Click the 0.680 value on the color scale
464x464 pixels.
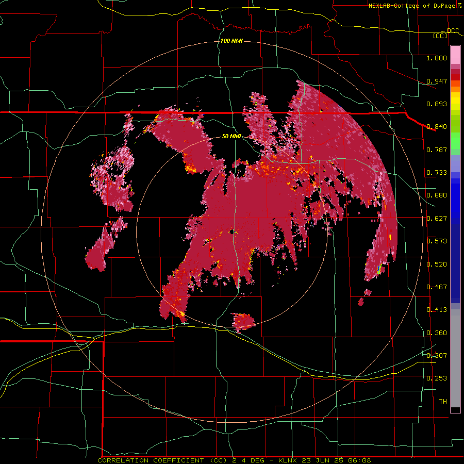pyautogui.click(x=437, y=195)
